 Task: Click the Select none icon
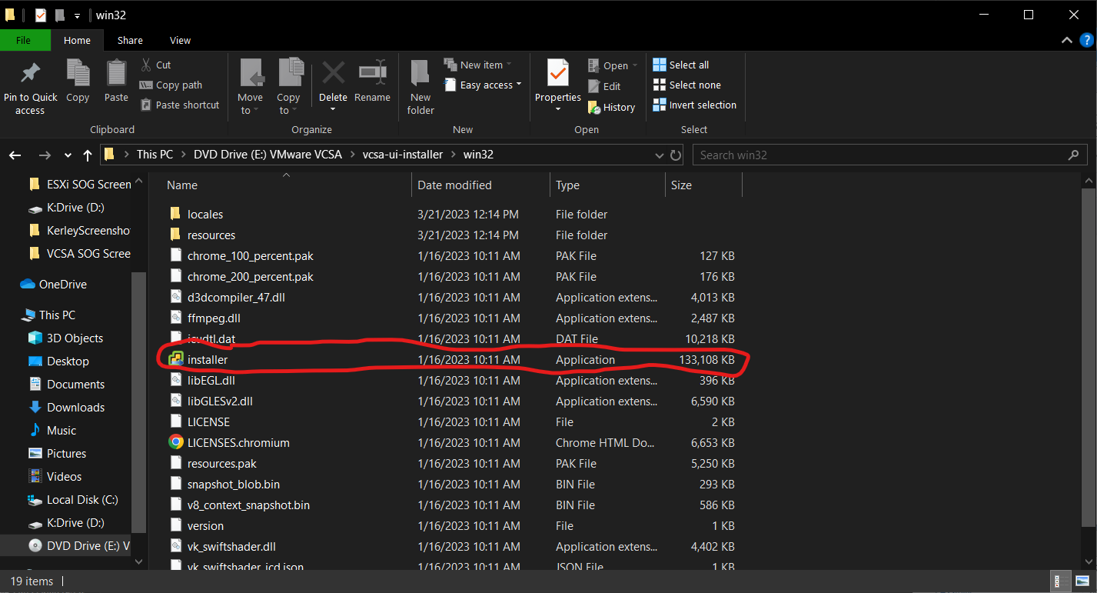click(660, 85)
